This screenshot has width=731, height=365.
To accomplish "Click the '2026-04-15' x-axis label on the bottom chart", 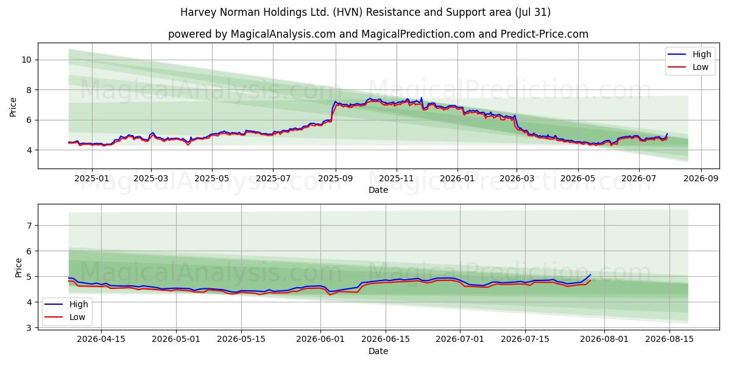I will point(102,339).
